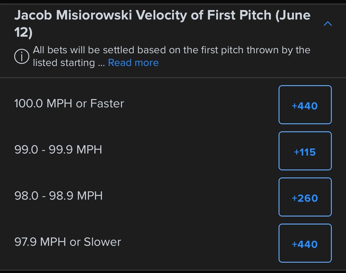Click the circled info icon
This screenshot has width=346, height=273.
[x=22, y=56]
